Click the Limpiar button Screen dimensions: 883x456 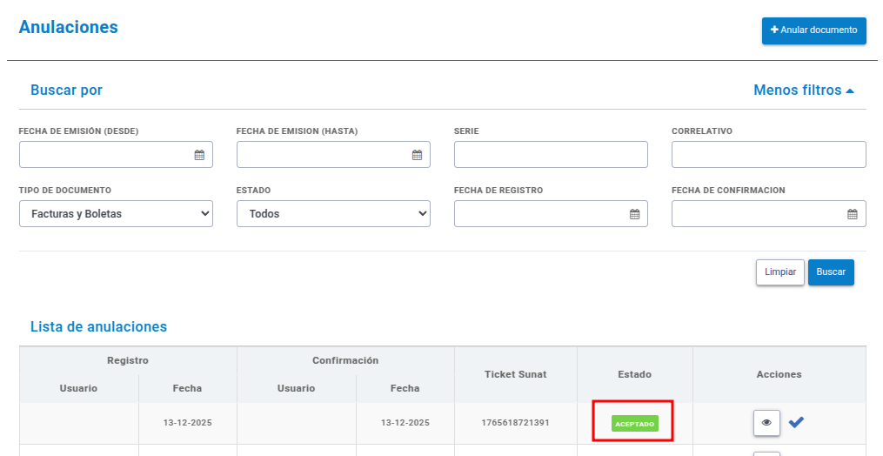[x=780, y=272]
